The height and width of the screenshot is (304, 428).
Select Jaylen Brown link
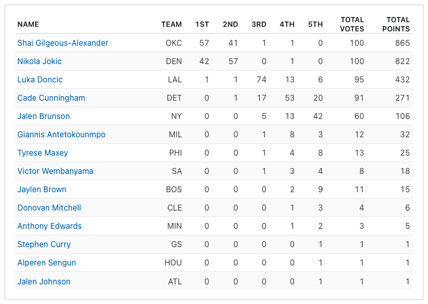42,190
